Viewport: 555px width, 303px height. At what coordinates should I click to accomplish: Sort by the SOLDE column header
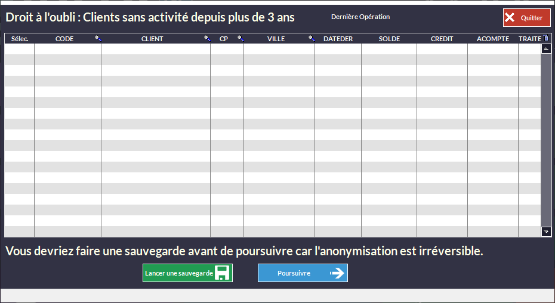click(x=389, y=39)
